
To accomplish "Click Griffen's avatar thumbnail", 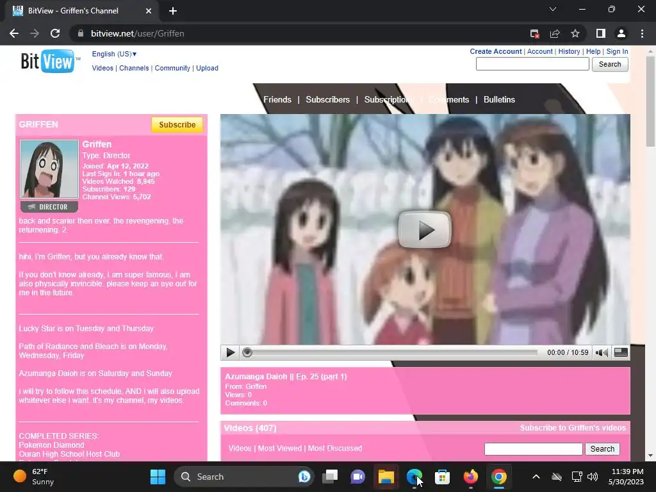I will coord(49,169).
